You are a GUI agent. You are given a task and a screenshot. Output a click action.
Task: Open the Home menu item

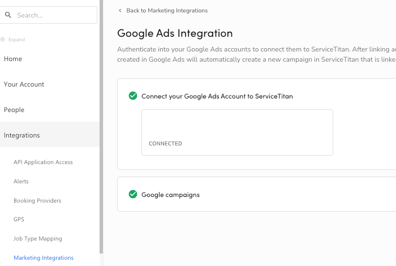(13, 59)
